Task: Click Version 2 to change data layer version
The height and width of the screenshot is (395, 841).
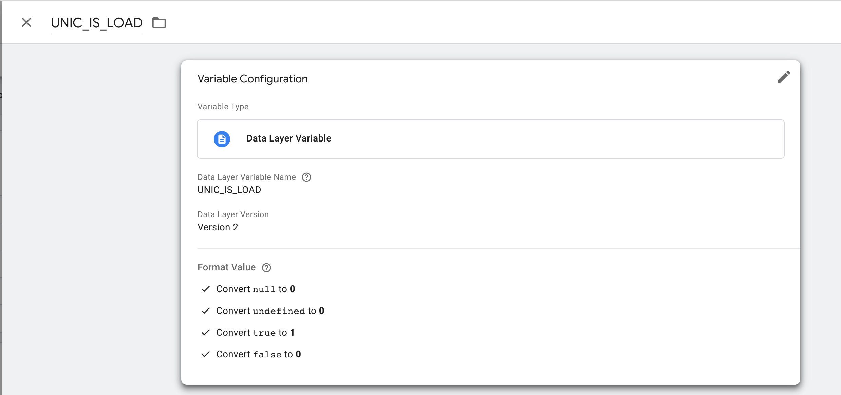Action: pos(218,227)
